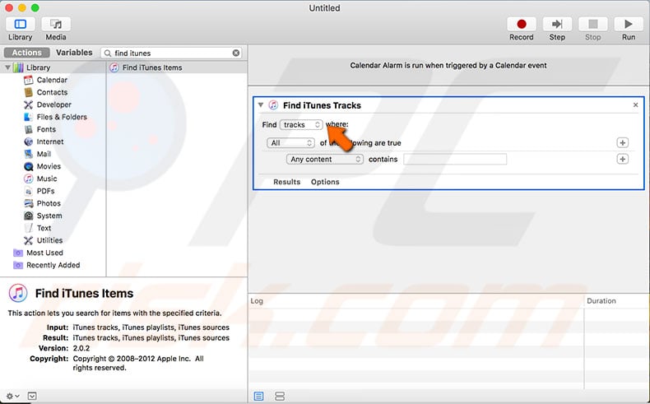The width and height of the screenshot is (650, 404).
Task: Open the Any content dropdown
Action: coord(324,160)
